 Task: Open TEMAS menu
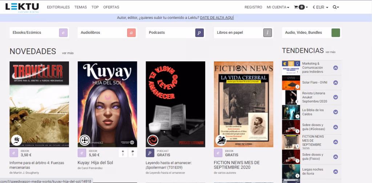click(x=80, y=7)
